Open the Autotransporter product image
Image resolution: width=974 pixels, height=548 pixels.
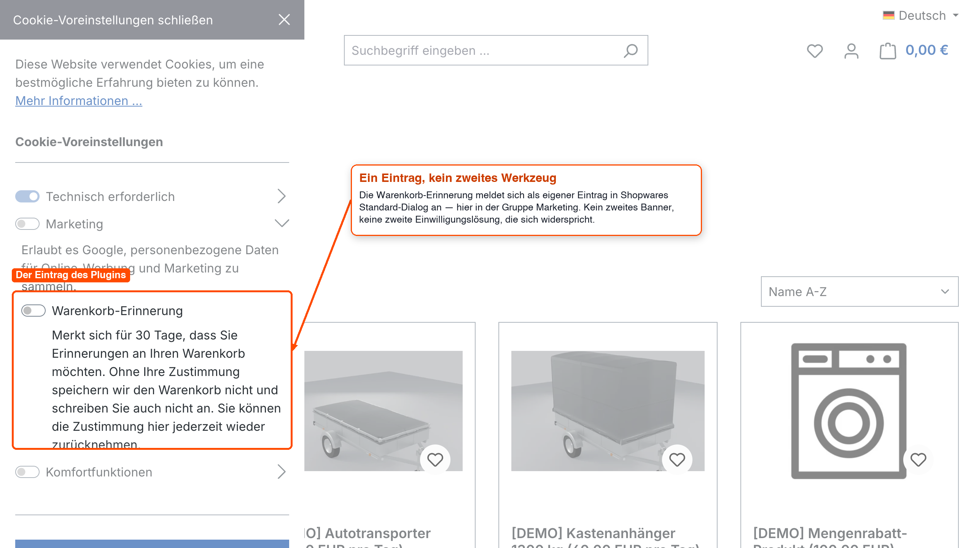[384, 411]
